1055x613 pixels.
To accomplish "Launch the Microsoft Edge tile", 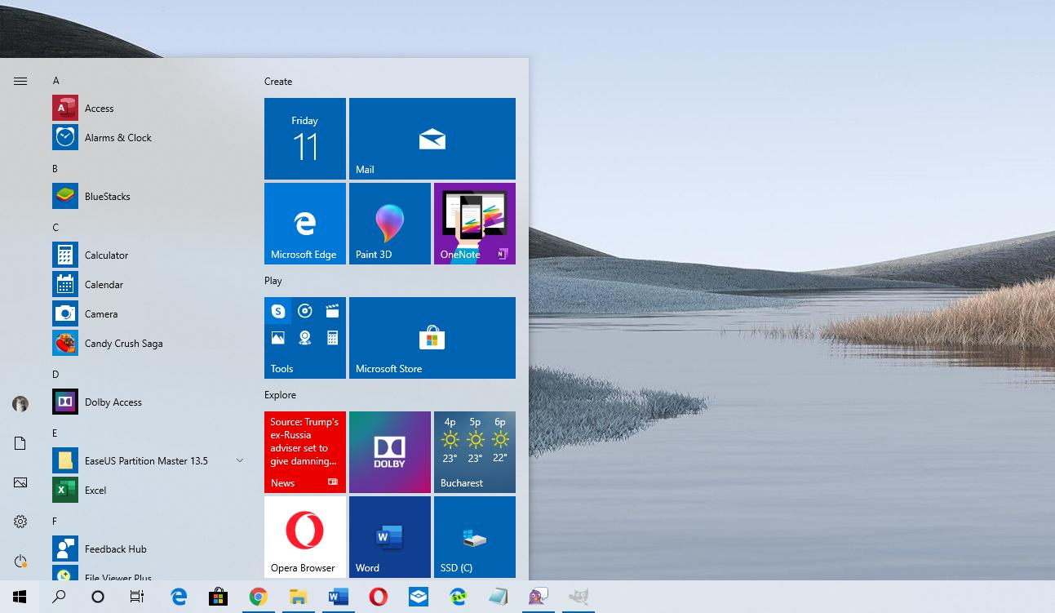I will click(x=304, y=223).
